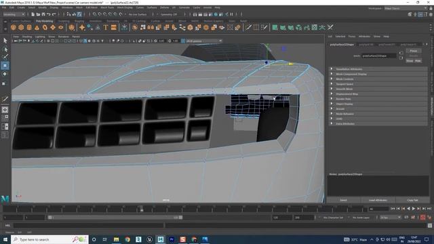Click the Load Attributes button
Viewport: 434px width, 244px height.
pos(378,200)
